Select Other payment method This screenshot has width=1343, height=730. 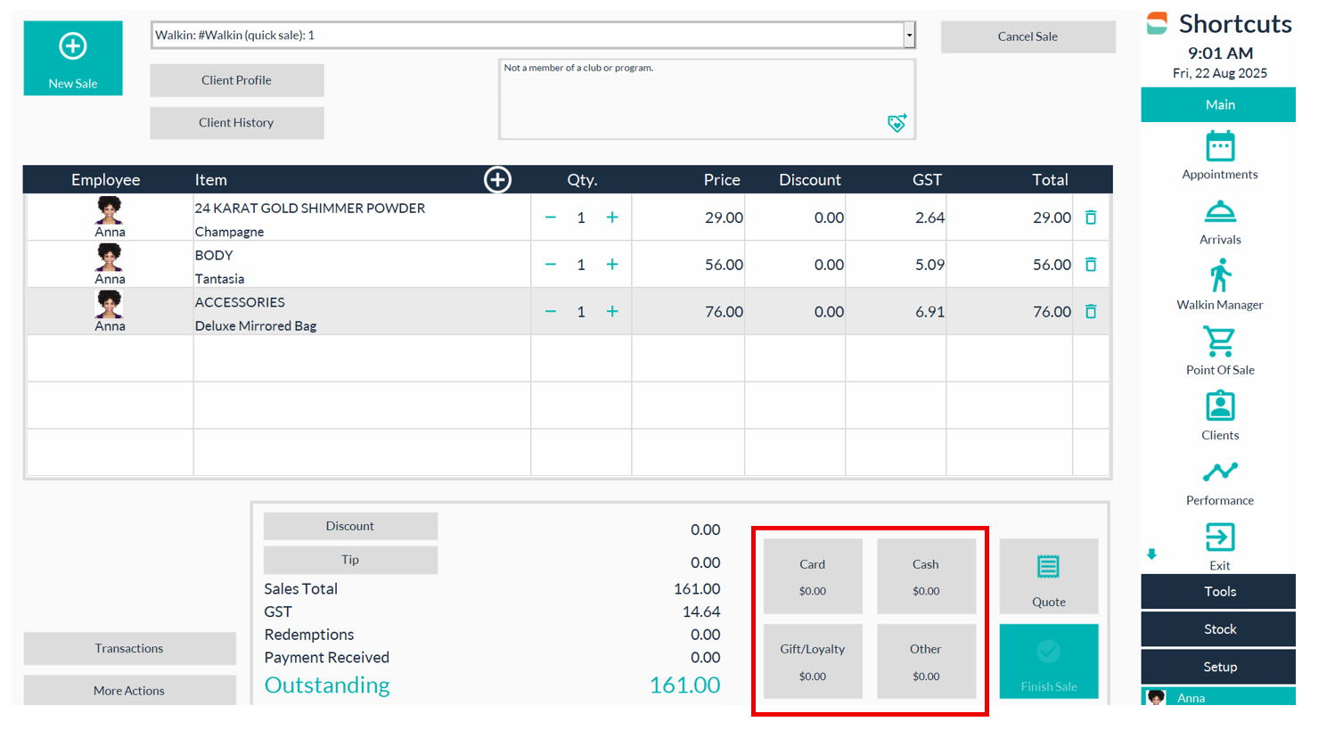point(926,661)
